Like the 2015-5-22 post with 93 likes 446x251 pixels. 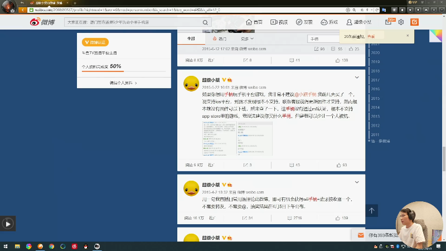(342, 165)
